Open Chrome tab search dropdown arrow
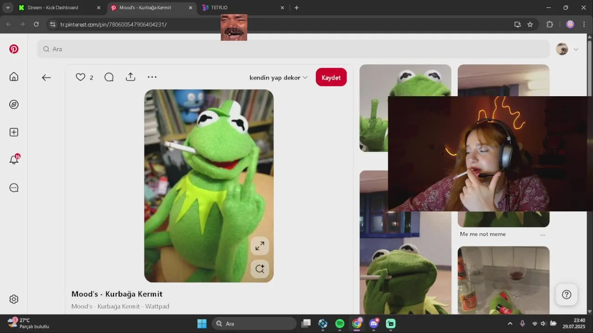Image resolution: width=593 pixels, height=333 pixels. (8, 7)
